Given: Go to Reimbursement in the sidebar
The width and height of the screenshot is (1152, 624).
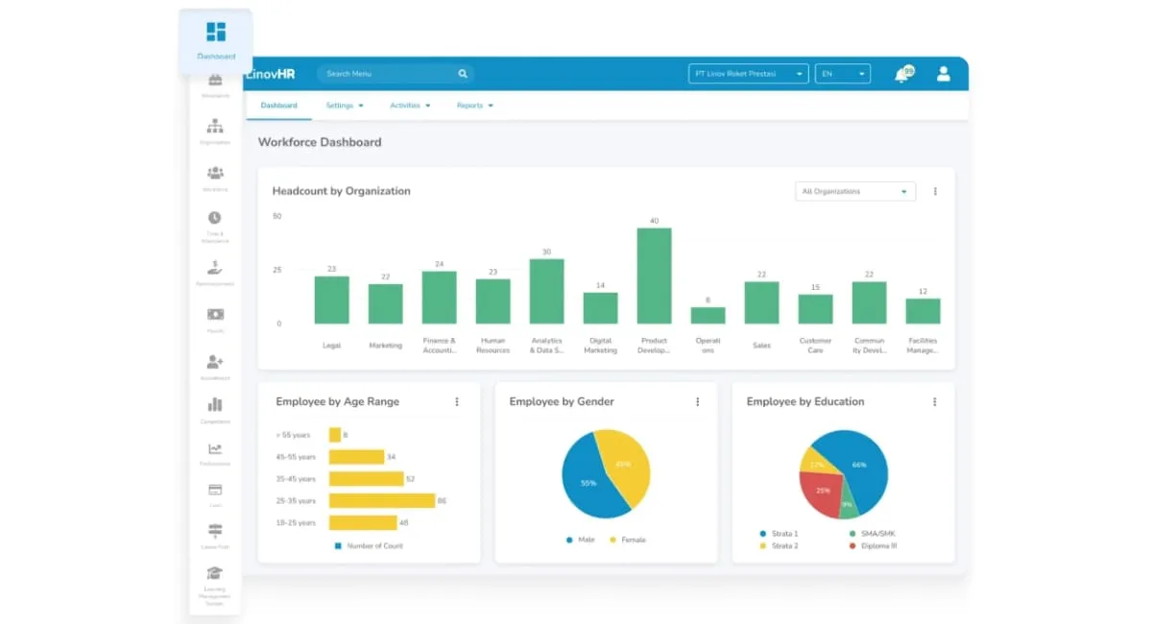Looking at the screenshot, I should point(215,267).
